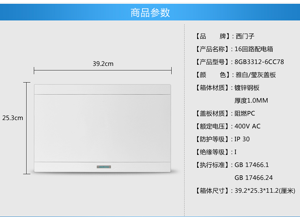
Task: Click the box size 39.2*25.3*11.2(厘米)
Action: 265,191
